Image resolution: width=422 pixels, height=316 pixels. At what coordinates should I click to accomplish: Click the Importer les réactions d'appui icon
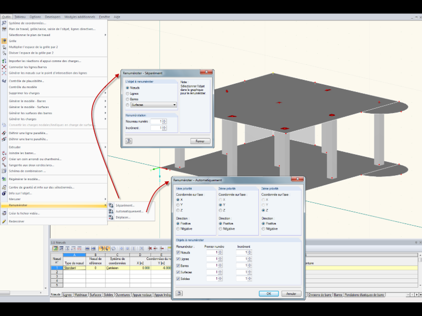point(4,61)
